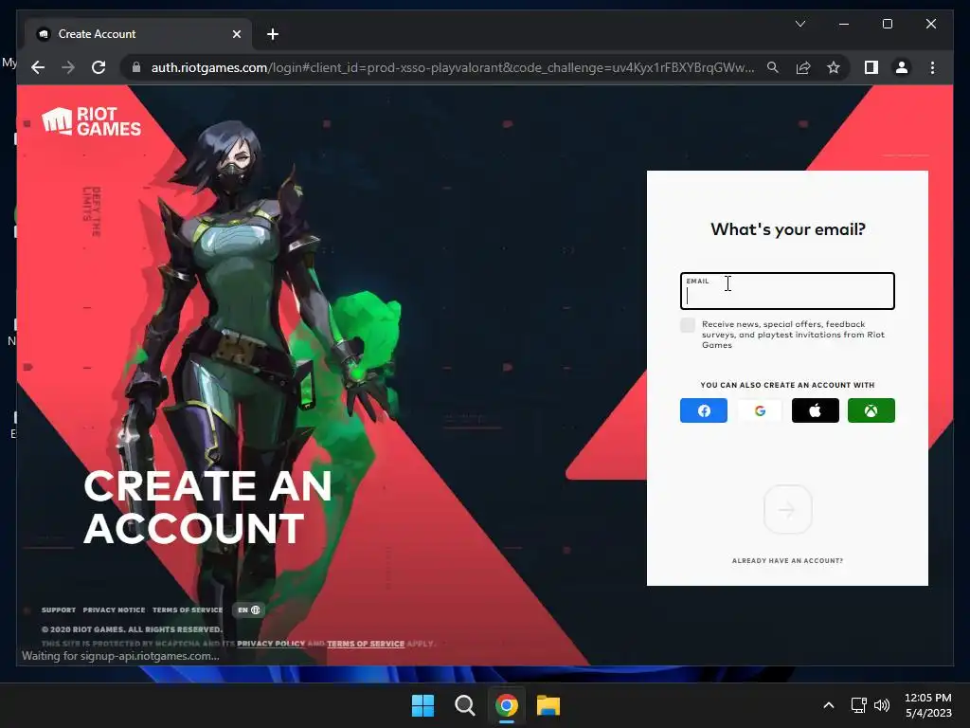Share this page via the share icon

(x=803, y=67)
